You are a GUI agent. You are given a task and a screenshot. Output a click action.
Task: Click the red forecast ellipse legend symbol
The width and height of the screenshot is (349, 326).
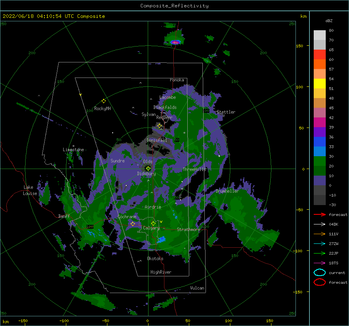pos(320,282)
